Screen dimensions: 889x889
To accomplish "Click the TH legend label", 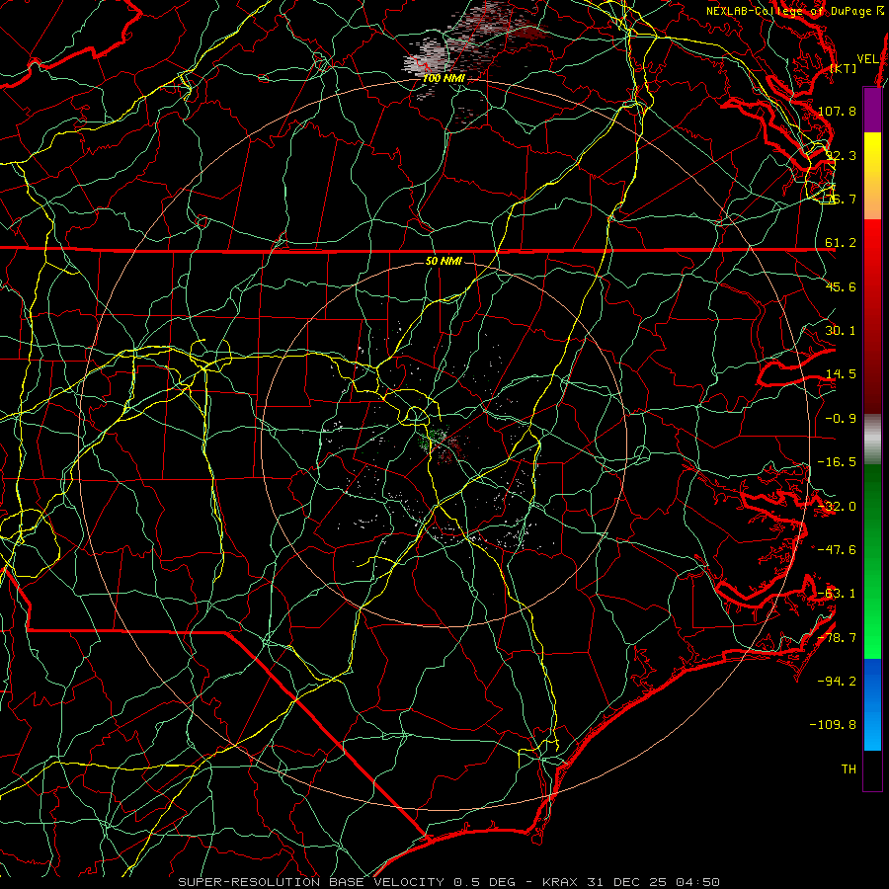I will (x=849, y=768).
